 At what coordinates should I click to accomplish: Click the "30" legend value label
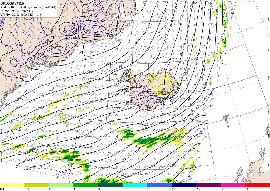point(222,189)
